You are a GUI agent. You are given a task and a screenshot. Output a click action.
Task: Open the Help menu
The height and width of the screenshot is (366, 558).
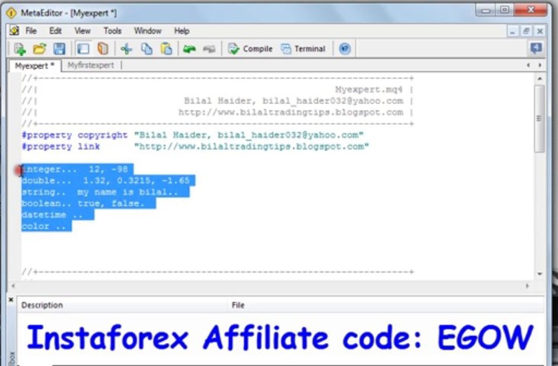tap(181, 31)
